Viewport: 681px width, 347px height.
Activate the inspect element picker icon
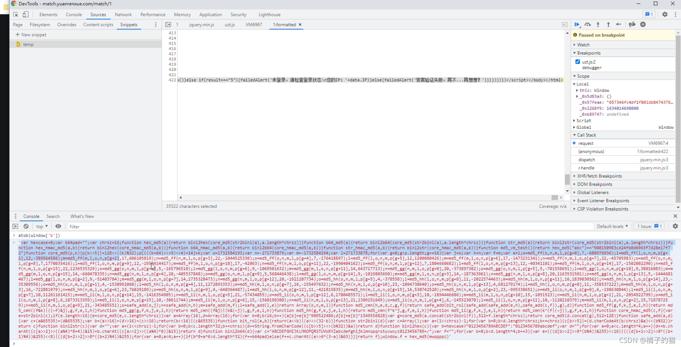(x=16, y=14)
